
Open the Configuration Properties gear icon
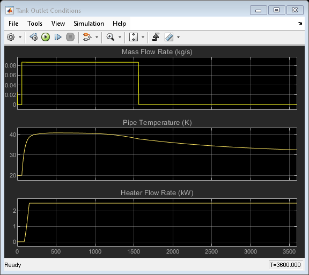[11, 37]
